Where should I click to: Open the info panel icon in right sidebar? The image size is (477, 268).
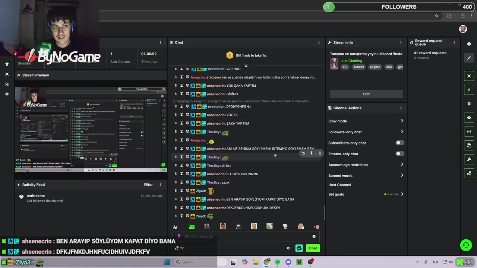point(469,44)
